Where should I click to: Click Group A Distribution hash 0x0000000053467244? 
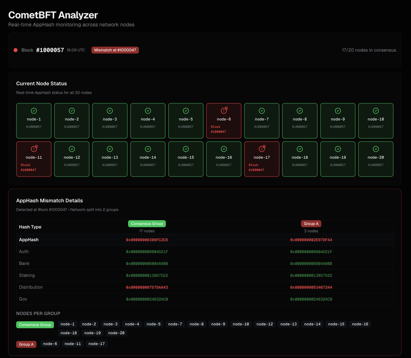click(311, 287)
